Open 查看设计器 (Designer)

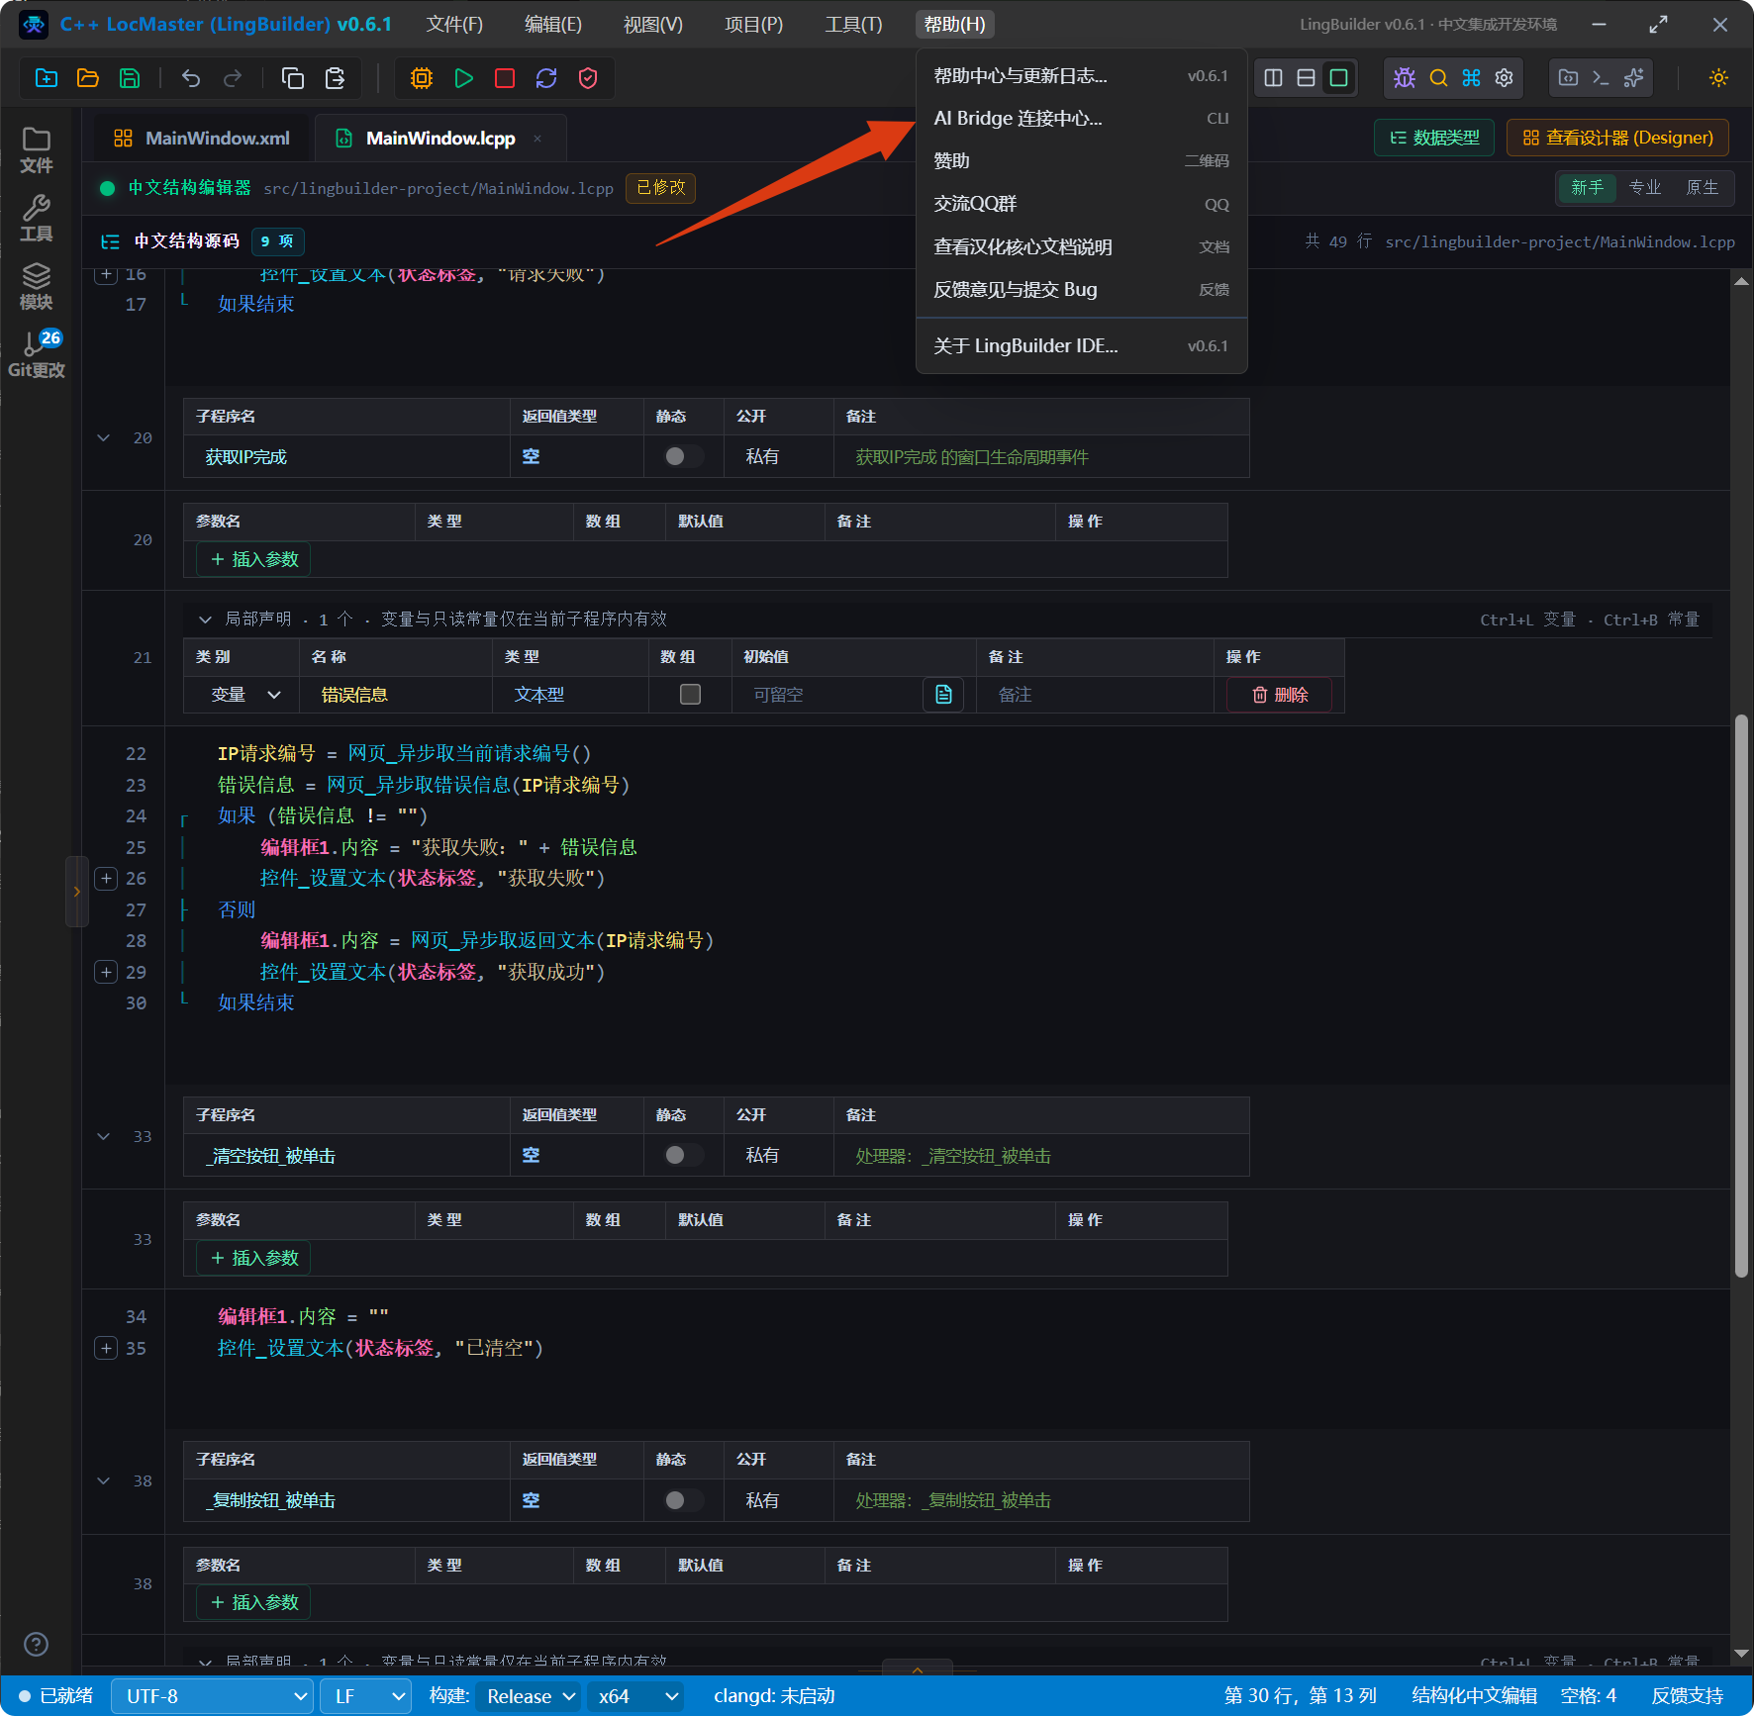[1617, 138]
